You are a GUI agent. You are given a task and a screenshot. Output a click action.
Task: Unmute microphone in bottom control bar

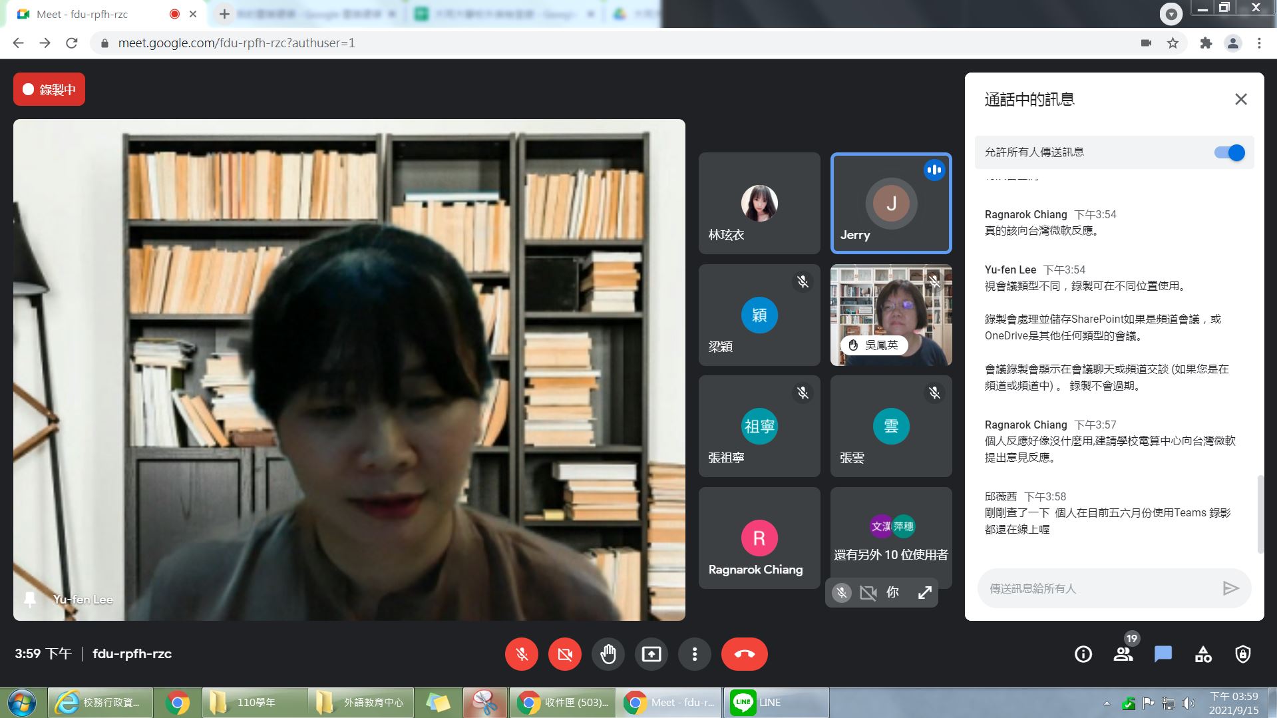click(x=522, y=654)
